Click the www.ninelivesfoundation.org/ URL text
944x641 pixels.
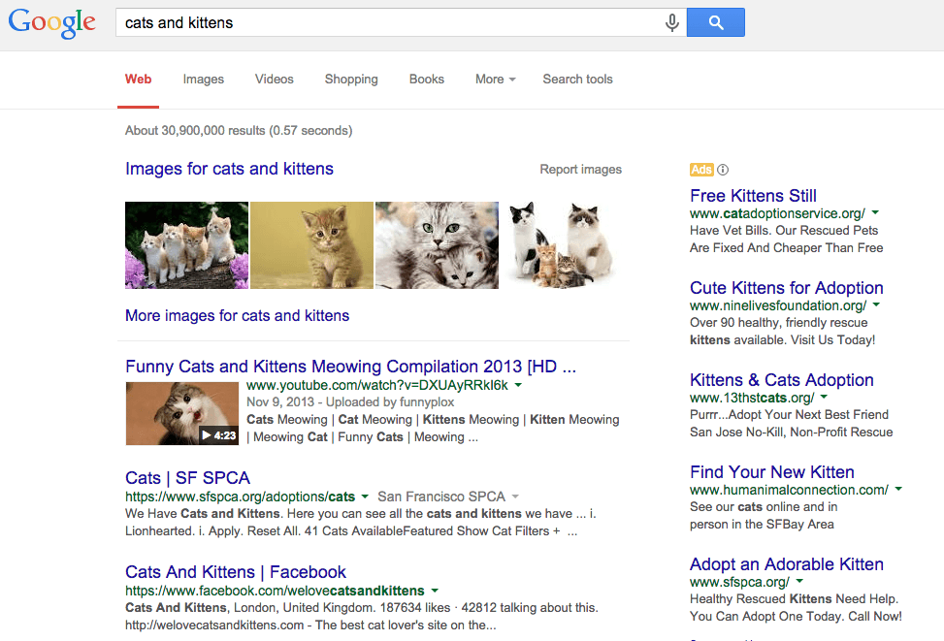click(x=778, y=305)
